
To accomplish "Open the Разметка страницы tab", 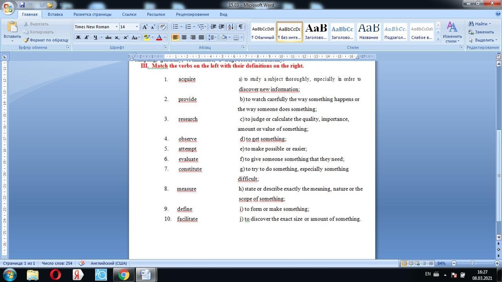I will [x=92, y=14].
